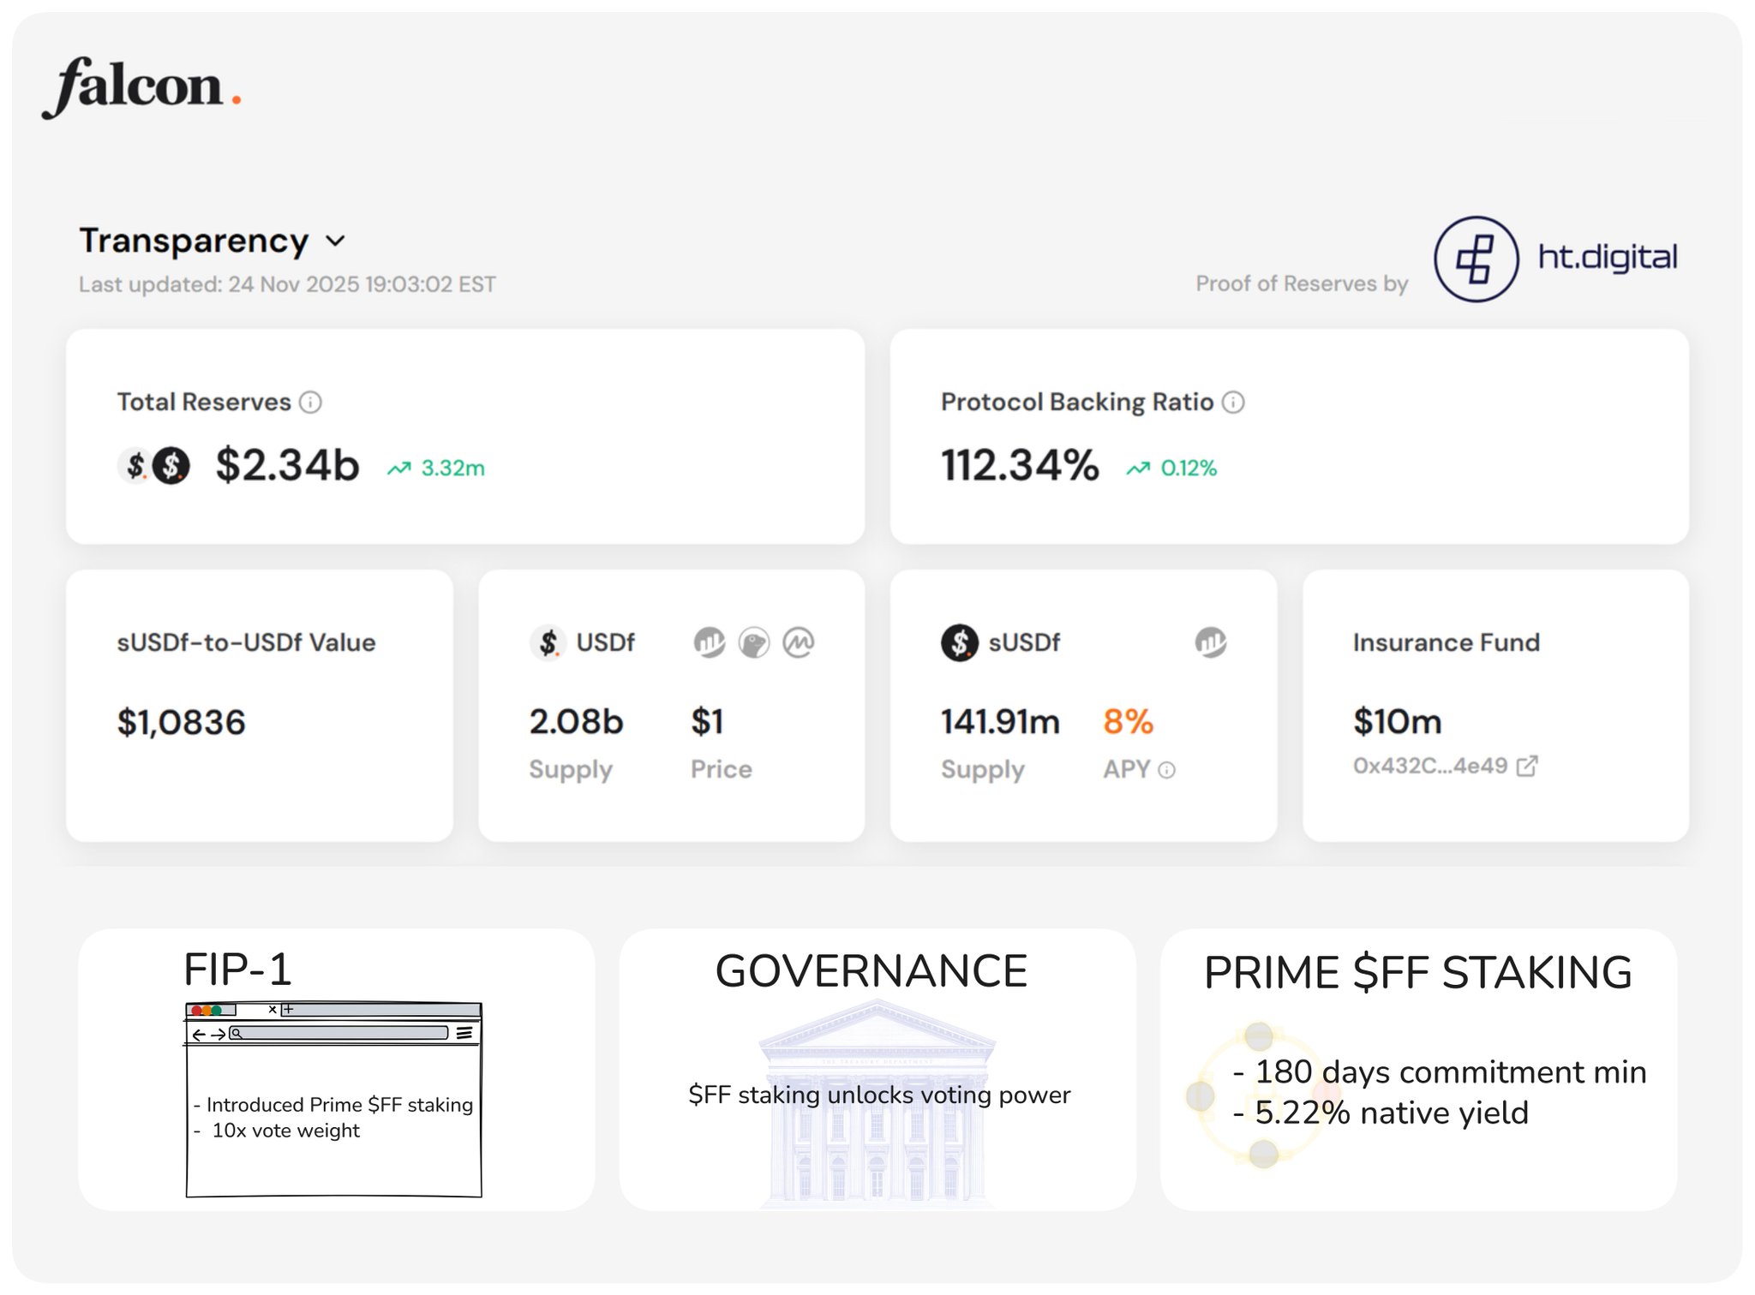Open USDf CoinGecko icon
Viewport: 1755px width, 1295px height.
tap(753, 642)
